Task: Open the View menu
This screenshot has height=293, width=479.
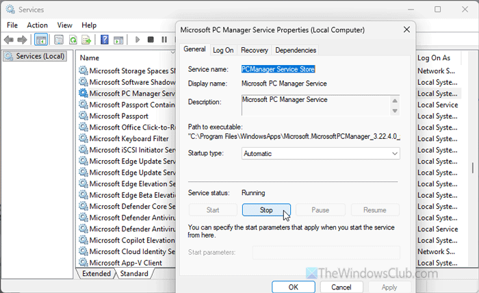Action: (x=65, y=25)
